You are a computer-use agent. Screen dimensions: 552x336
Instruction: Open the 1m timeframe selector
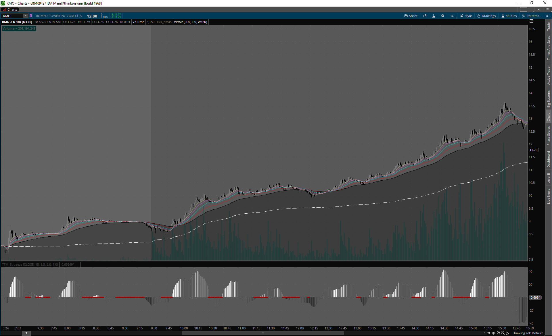[452, 16]
